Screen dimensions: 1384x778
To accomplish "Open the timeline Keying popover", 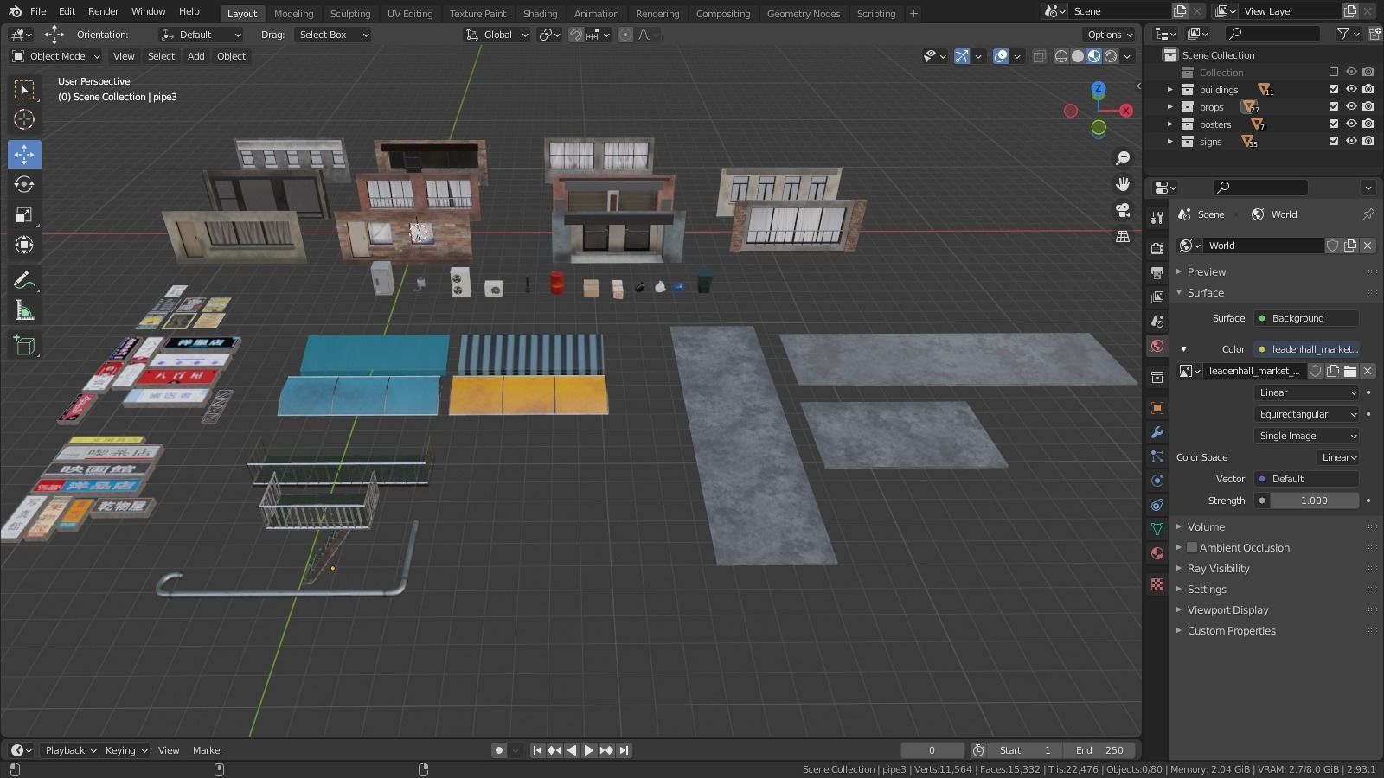I will (x=125, y=750).
